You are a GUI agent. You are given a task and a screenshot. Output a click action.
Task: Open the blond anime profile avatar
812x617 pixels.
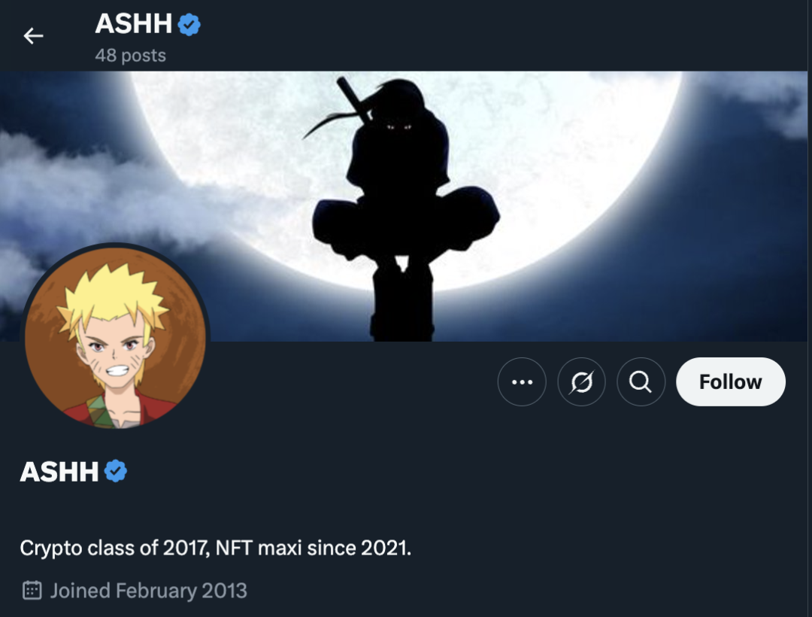116,337
